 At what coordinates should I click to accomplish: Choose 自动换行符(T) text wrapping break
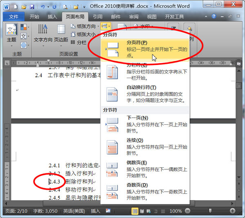click(145, 94)
